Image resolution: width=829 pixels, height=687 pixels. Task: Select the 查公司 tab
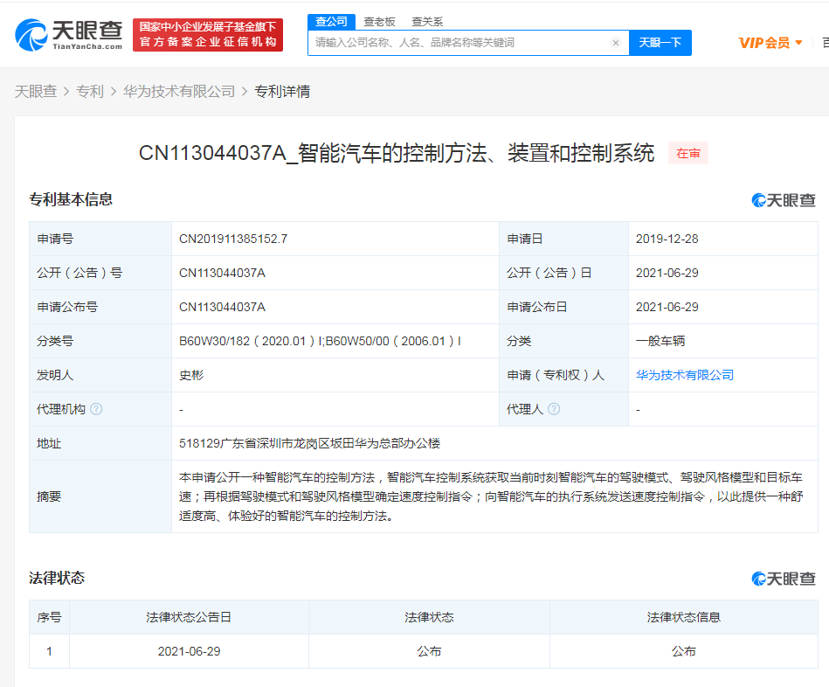(x=331, y=20)
